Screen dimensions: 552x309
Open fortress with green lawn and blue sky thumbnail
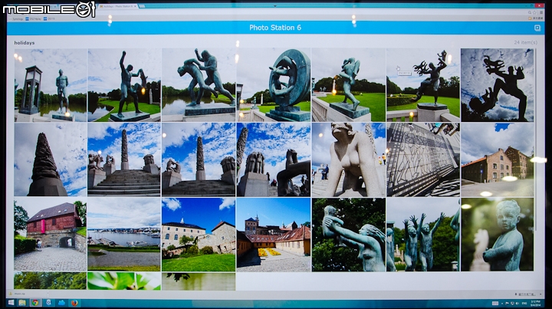click(199, 235)
